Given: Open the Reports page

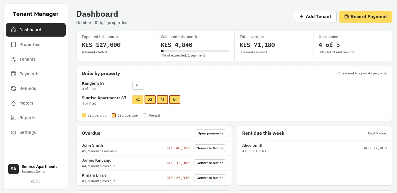Looking at the screenshot, I should (x=36, y=118).
